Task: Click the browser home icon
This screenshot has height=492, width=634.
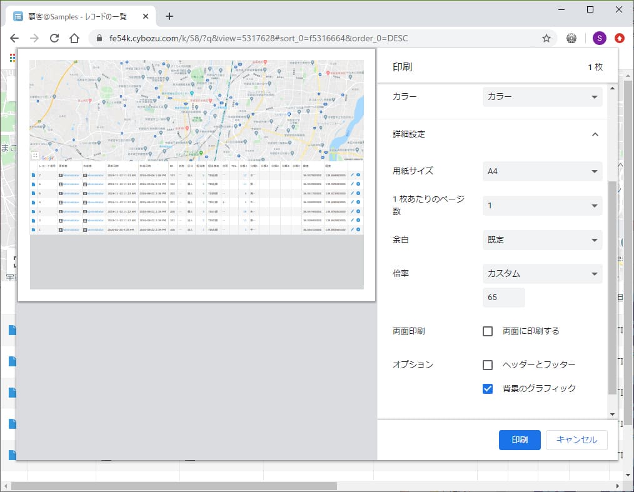Action: click(74, 38)
